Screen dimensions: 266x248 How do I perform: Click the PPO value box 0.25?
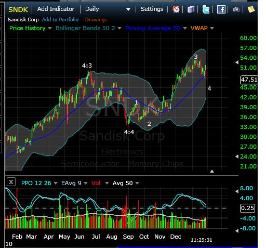coord(247,208)
